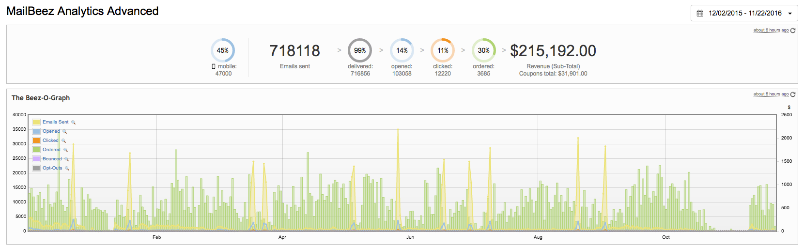
Task: Toggle the Clicked legend label
Action: tap(50, 140)
